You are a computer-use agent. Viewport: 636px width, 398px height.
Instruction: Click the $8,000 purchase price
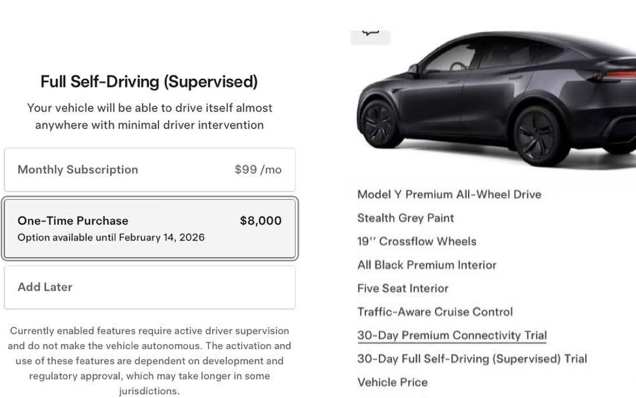click(260, 221)
